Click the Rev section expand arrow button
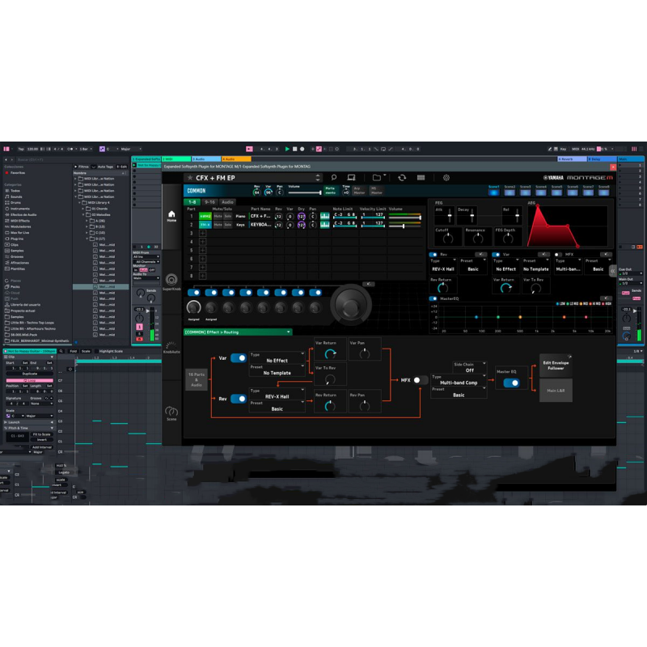The width and height of the screenshot is (647, 647). (480, 254)
